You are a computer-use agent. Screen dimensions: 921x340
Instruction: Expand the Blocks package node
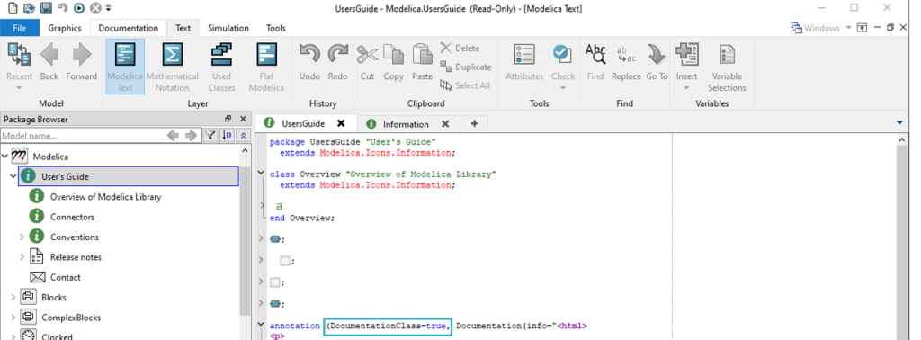13,297
